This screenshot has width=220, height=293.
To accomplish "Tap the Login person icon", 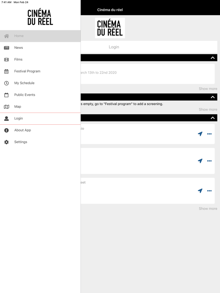I will [6, 119].
